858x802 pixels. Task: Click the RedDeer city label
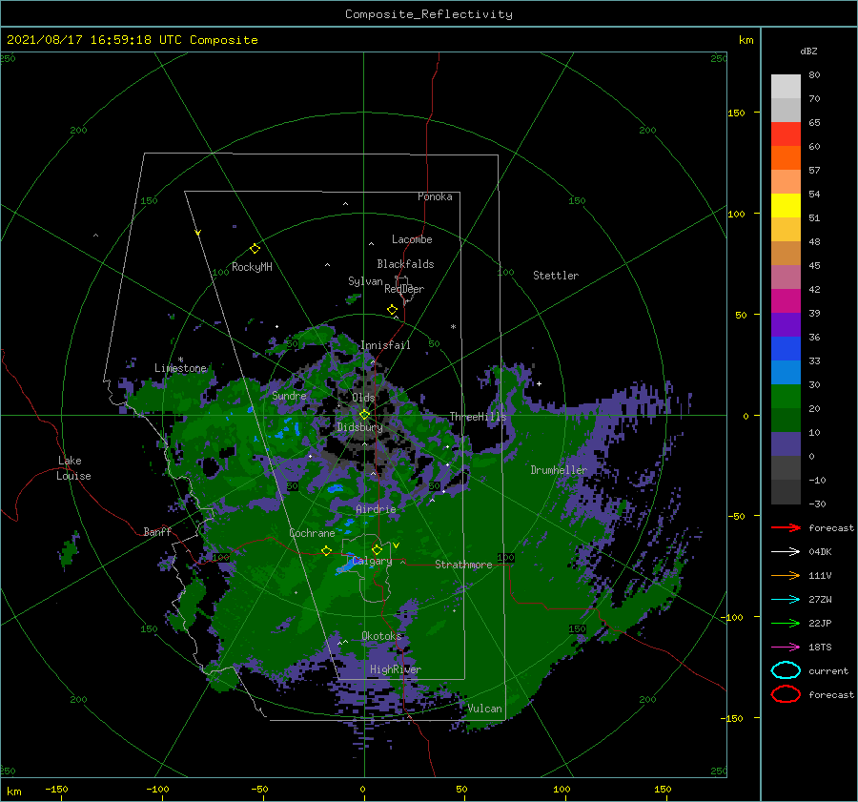coord(404,289)
